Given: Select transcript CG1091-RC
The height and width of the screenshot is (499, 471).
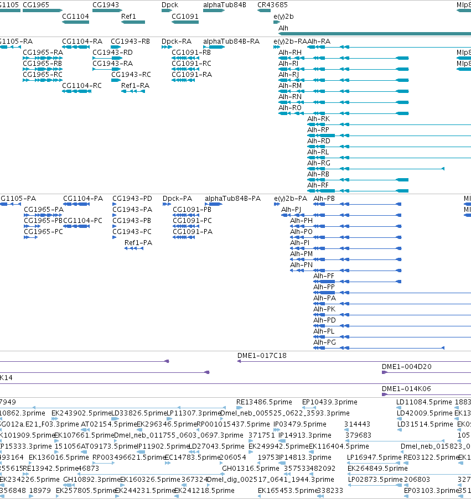Looking at the screenshot, I should [185, 69].
